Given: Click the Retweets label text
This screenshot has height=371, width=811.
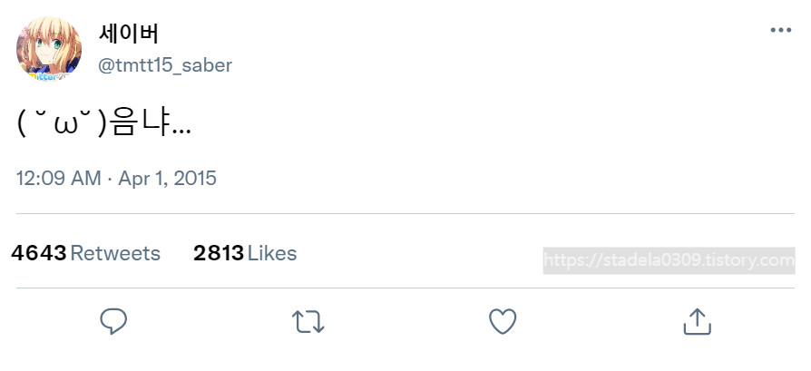Looking at the screenshot, I should [x=115, y=253].
